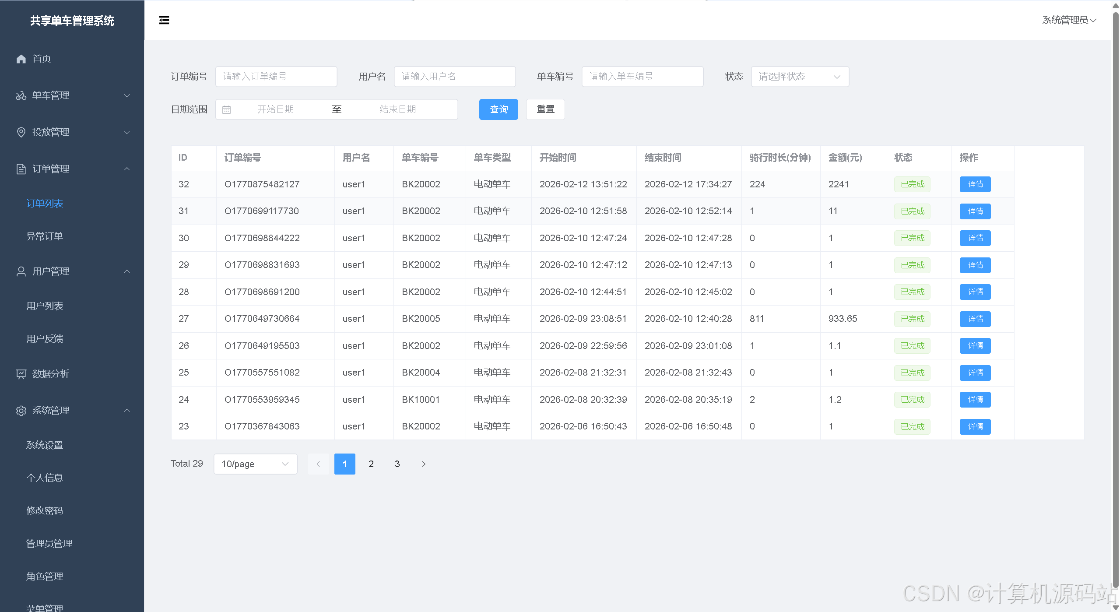Click the home icon beside 首页
This screenshot has height=612, width=1120.
click(x=21, y=59)
